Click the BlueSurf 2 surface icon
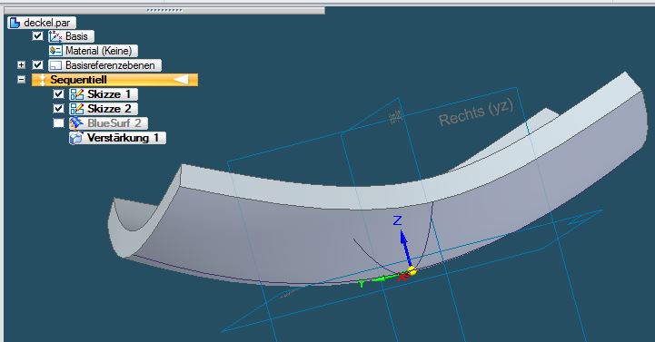Viewport: 655px width, 342px height. click(76, 123)
